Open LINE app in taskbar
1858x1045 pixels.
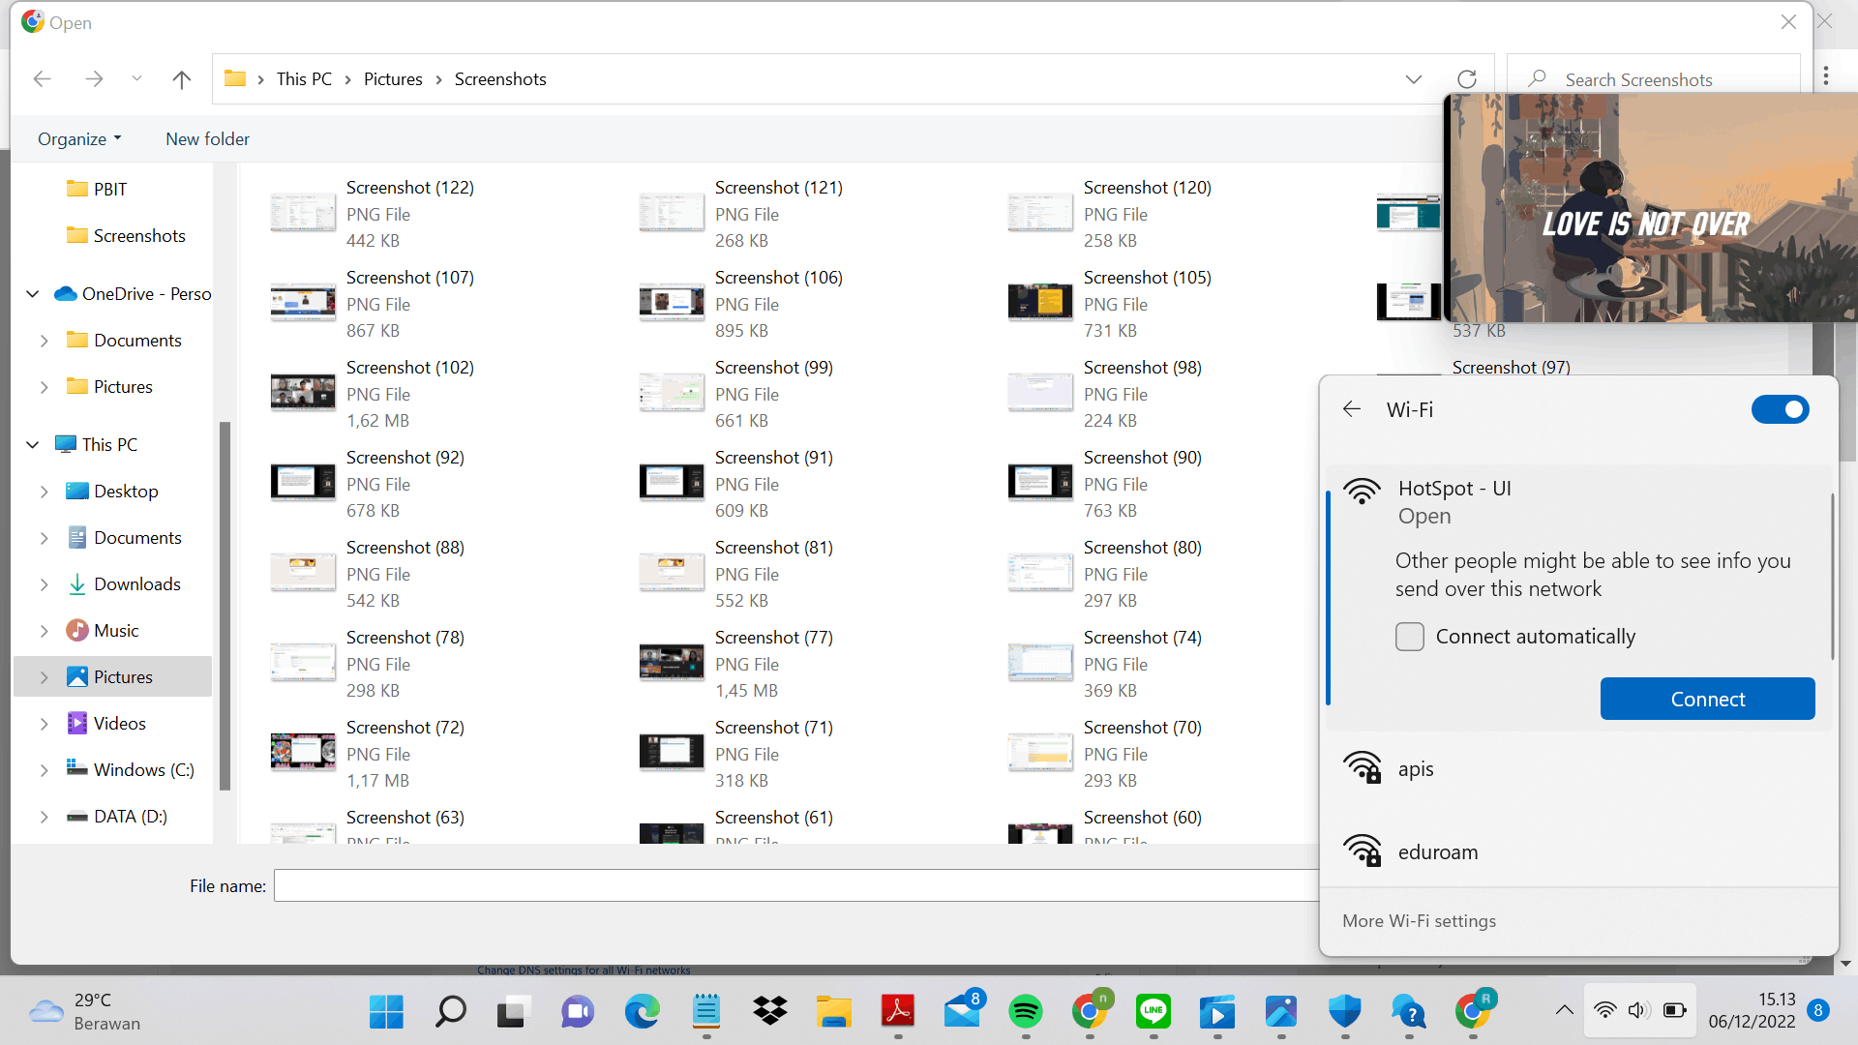click(x=1153, y=1012)
